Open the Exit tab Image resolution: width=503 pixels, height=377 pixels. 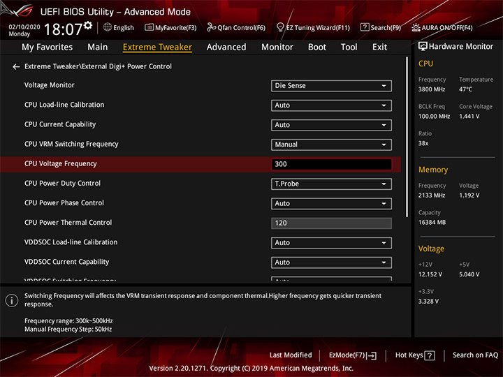click(x=379, y=47)
